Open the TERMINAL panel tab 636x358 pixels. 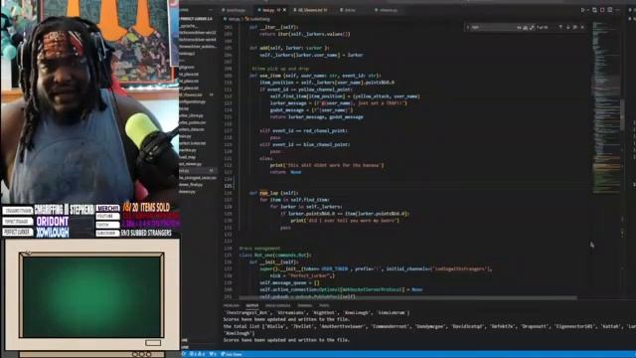(x=305, y=305)
